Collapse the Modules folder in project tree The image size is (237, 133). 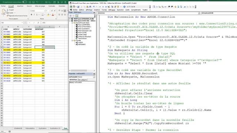click(x=72, y=41)
